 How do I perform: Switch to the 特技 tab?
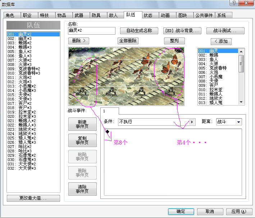46,15
